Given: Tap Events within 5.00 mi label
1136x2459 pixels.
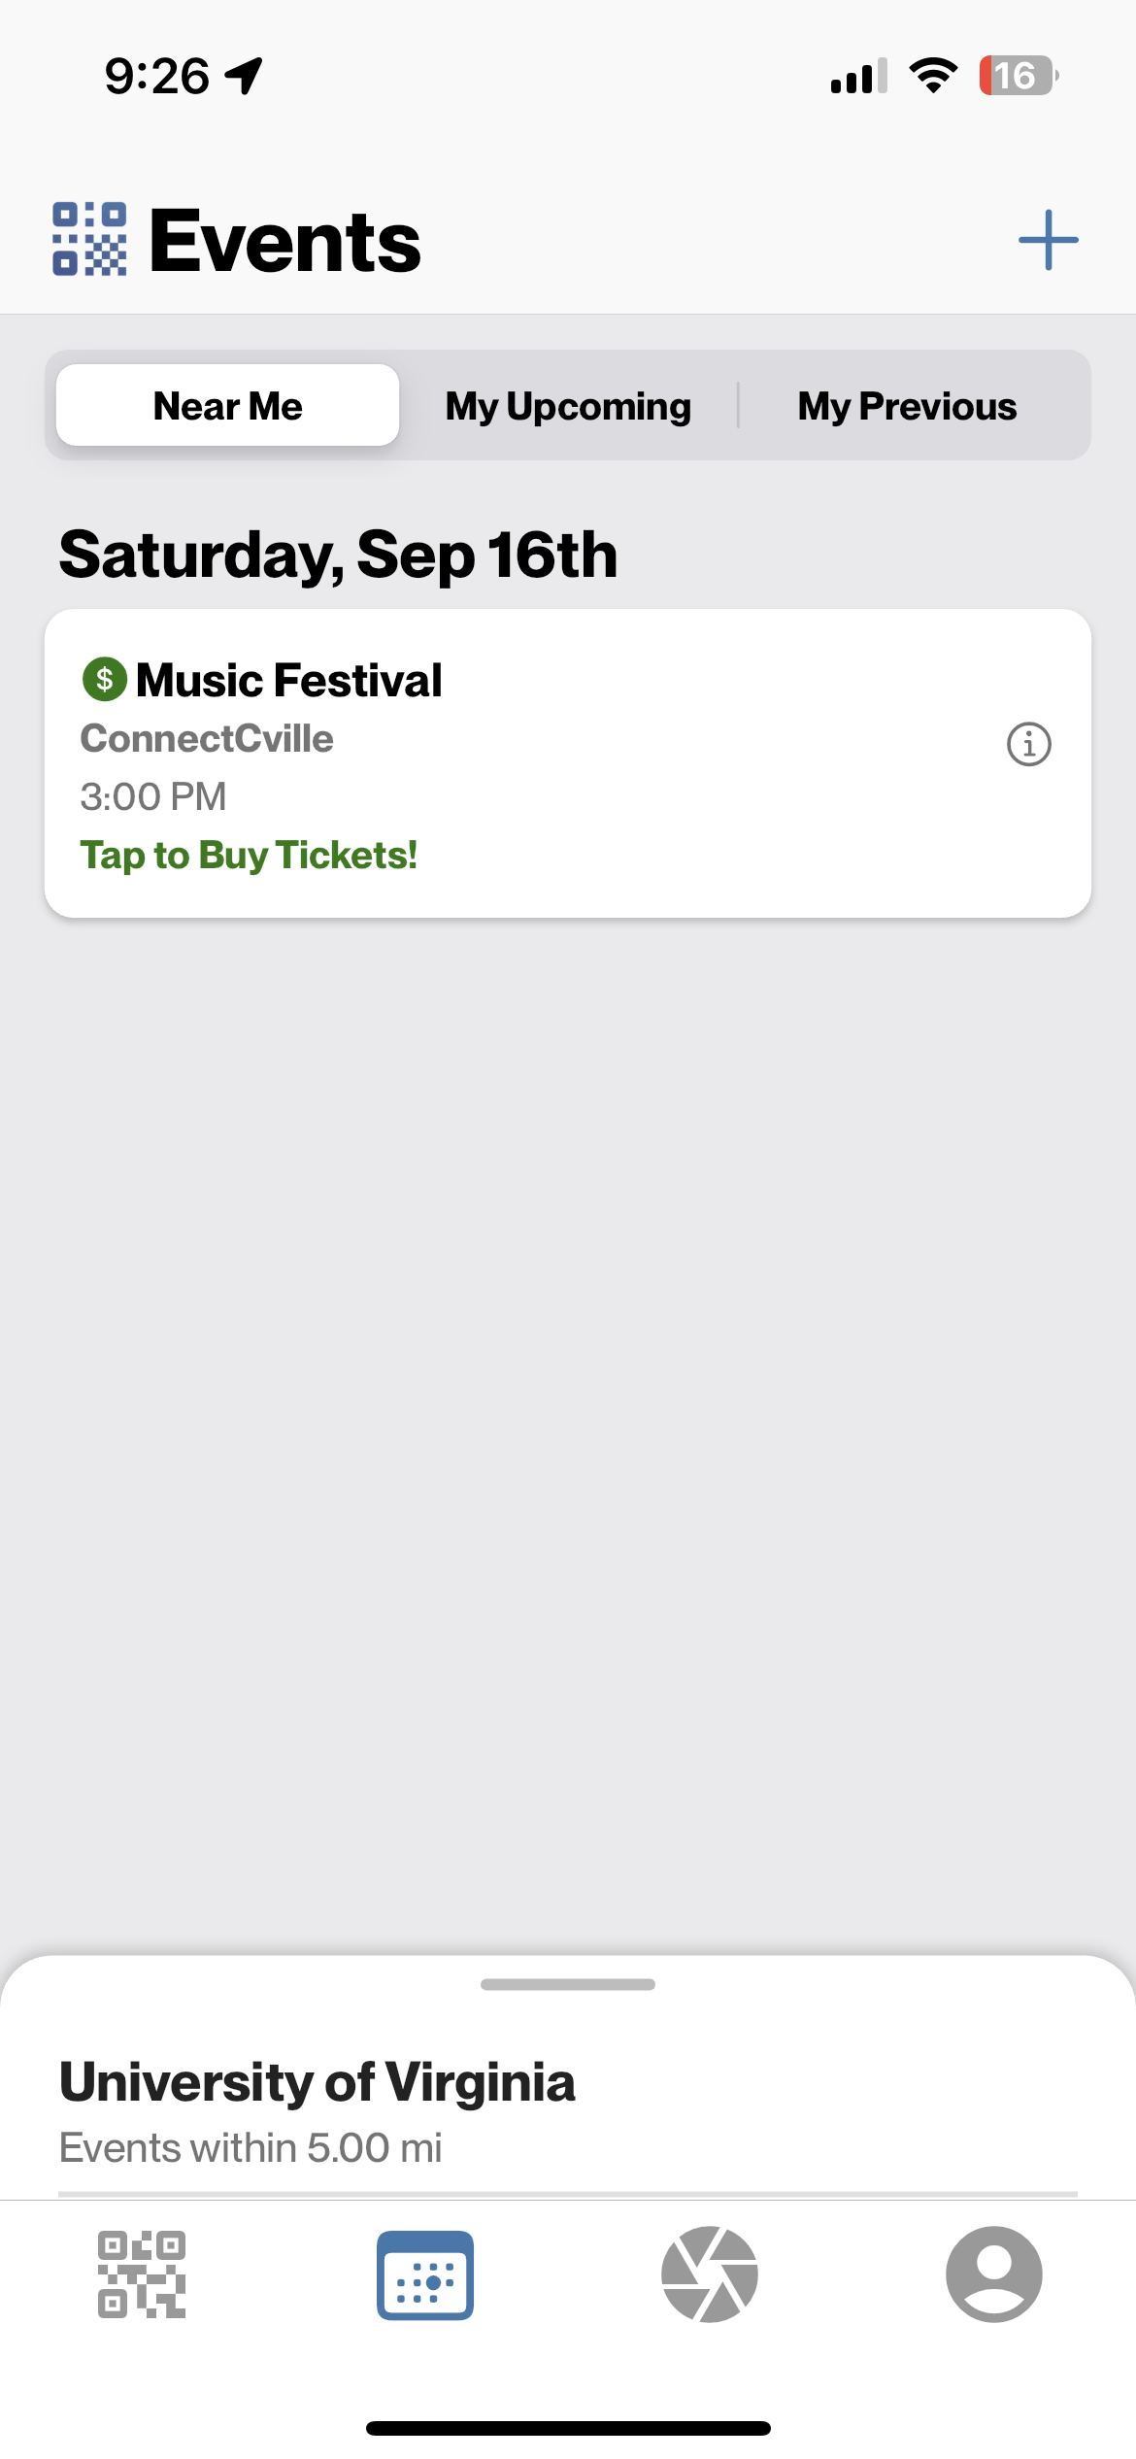Looking at the screenshot, I should point(251,2147).
